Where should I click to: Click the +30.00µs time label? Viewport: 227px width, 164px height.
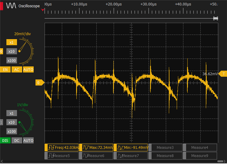[148, 4]
